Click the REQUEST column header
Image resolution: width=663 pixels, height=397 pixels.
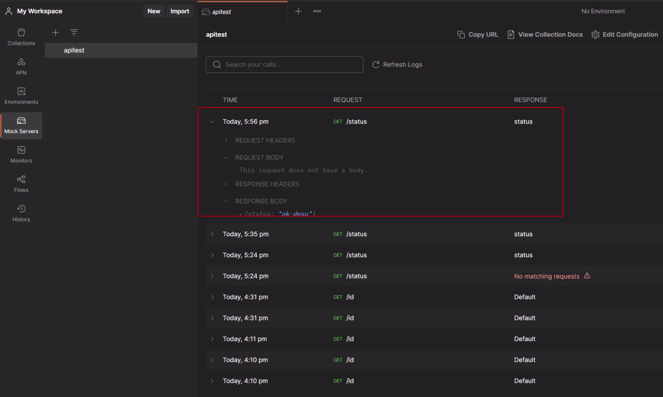pyautogui.click(x=347, y=100)
